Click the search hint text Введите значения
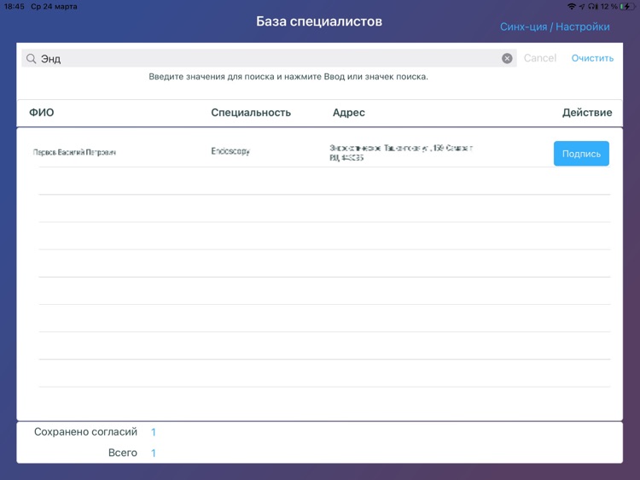This screenshot has width=640, height=480. coord(288,77)
